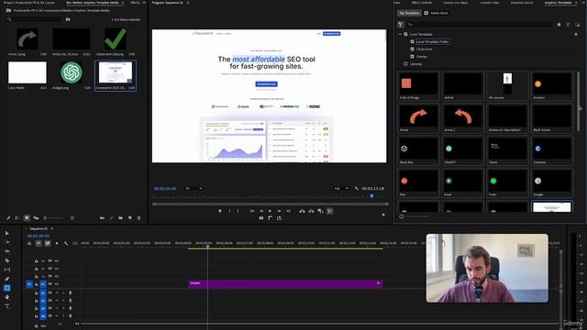Click New Item icon in Project panel
This screenshot has height=330, width=587.
[x=130, y=218]
